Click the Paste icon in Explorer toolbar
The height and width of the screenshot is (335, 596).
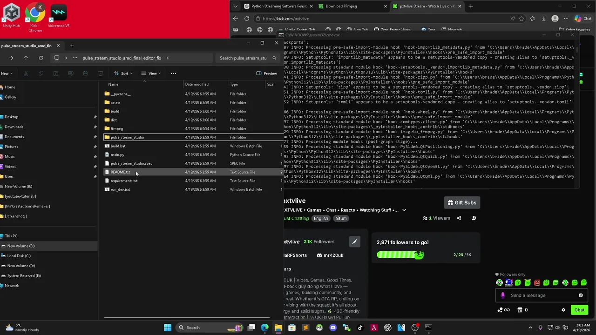click(x=56, y=73)
